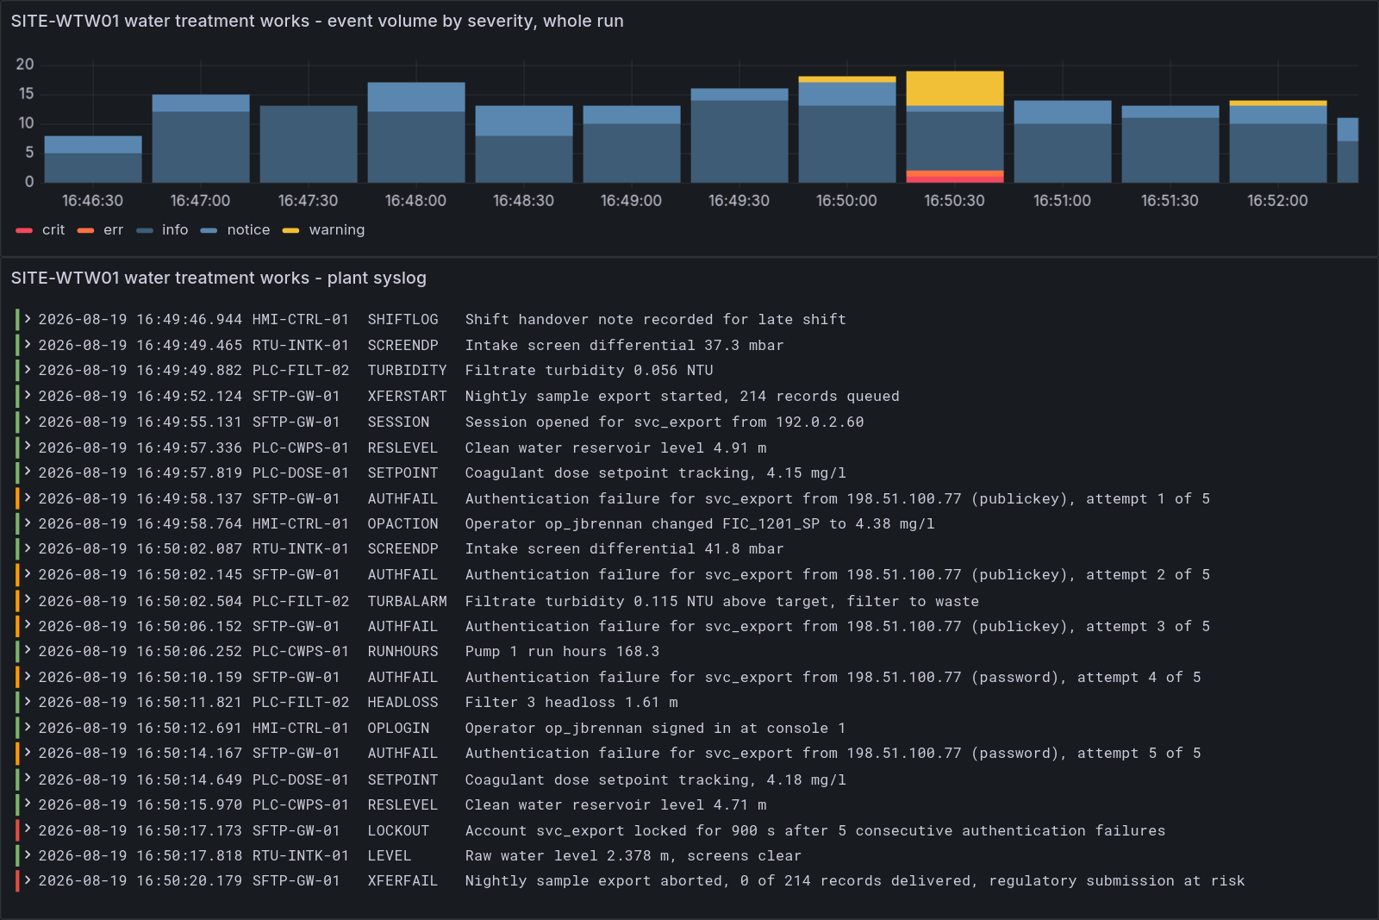Click the 16:50:00 x-axis label
The width and height of the screenshot is (1379, 920).
coord(846,201)
